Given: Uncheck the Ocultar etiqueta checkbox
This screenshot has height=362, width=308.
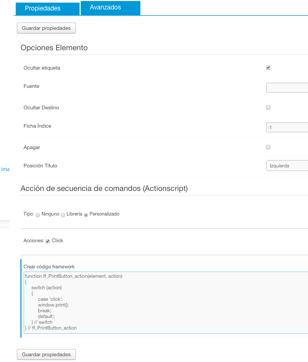Looking at the screenshot, I should pos(268,67).
